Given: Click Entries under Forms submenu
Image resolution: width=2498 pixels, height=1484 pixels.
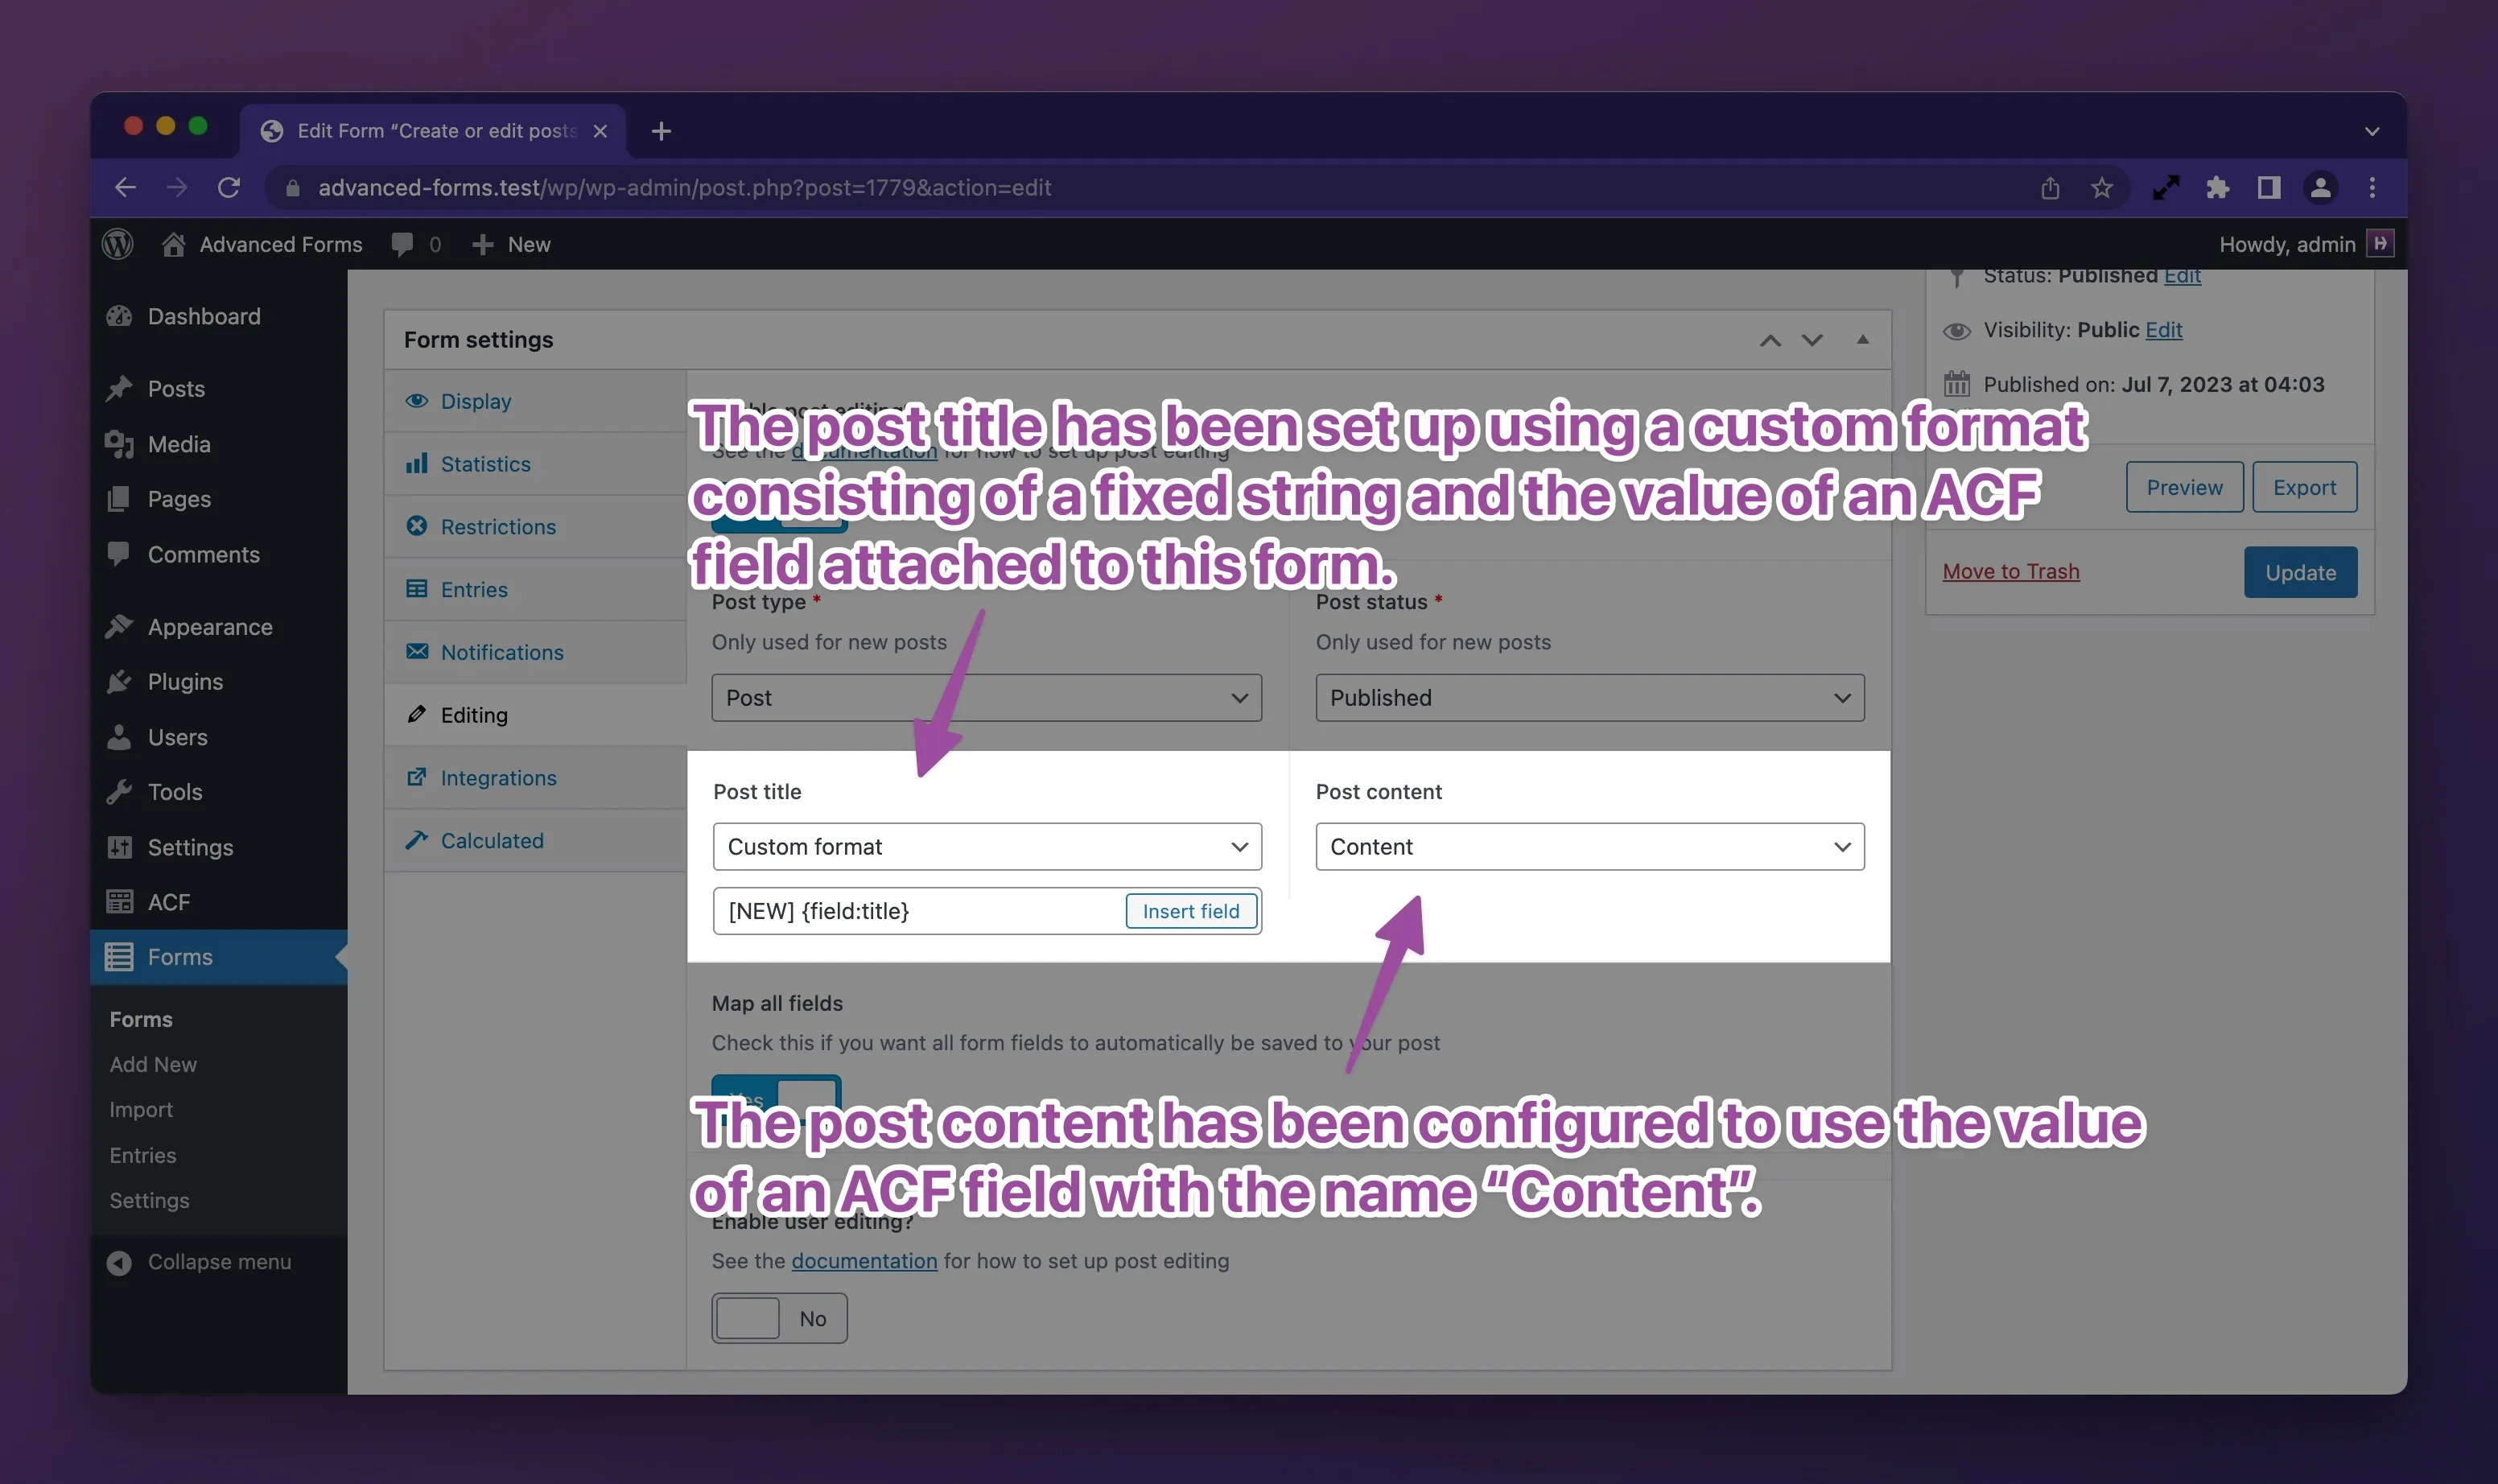Looking at the screenshot, I should pyautogui.click(x=143, y=1156).
